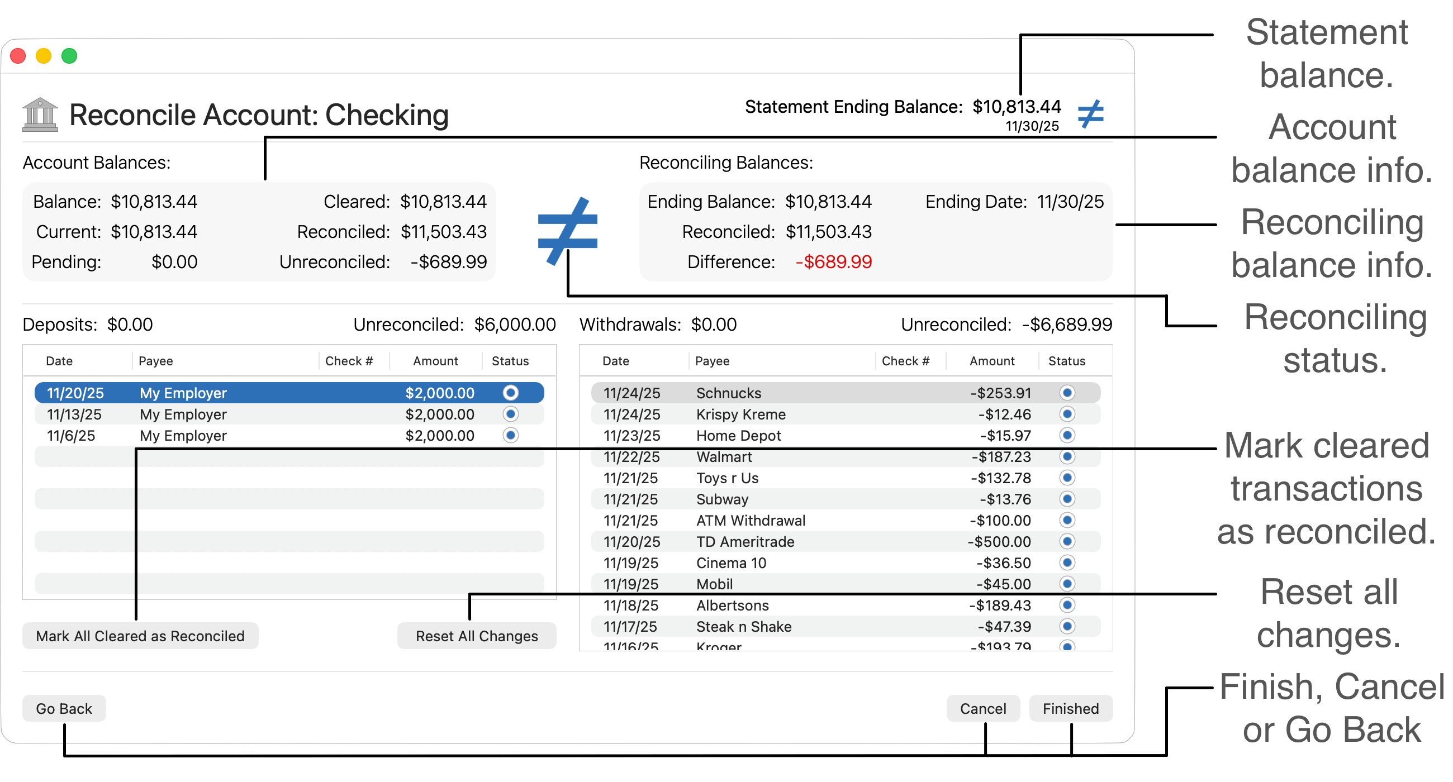Toggle the Krispy Kreme withdrawal status indicator
The height and width of the screenshot is (782, 1453).
(1066, 414)
